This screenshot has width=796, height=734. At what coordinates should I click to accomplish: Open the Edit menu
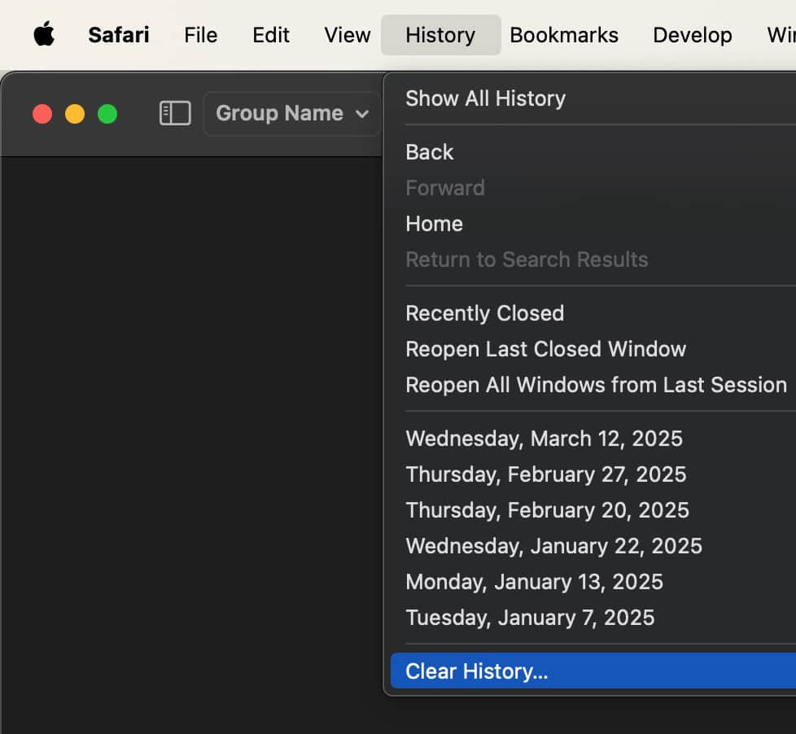coord(270,34)
